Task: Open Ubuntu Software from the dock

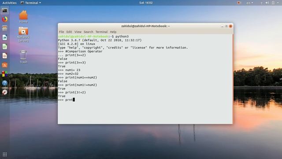Action: click(x=5, y=65)
